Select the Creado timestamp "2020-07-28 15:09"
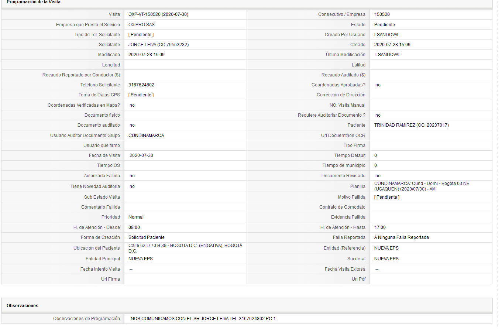Image resolution: width=502 pixels, height=329 pixels. pyautogui.click(x=392, y=45)
